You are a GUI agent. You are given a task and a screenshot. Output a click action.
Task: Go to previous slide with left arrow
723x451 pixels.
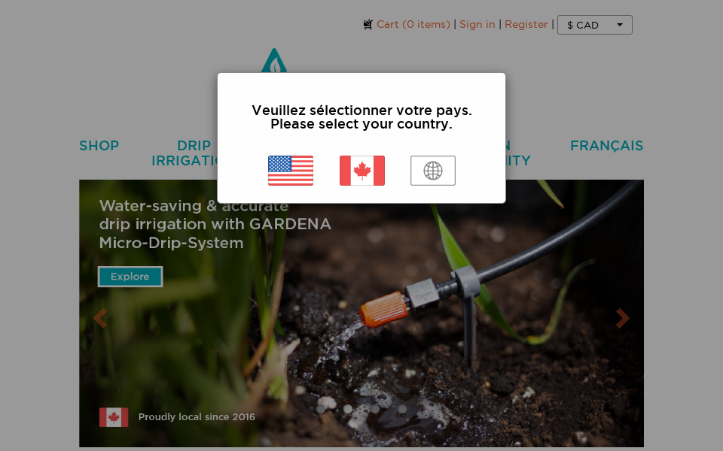[x=100, y=318]
